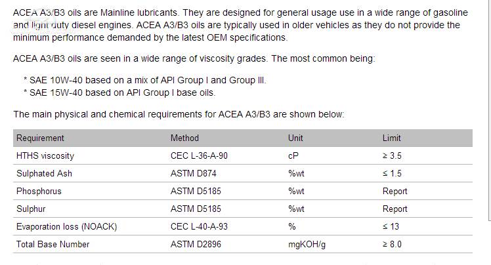Click the ≤ 13 limit value
Viewport: 491px width, 265px height.
point(391,226)
